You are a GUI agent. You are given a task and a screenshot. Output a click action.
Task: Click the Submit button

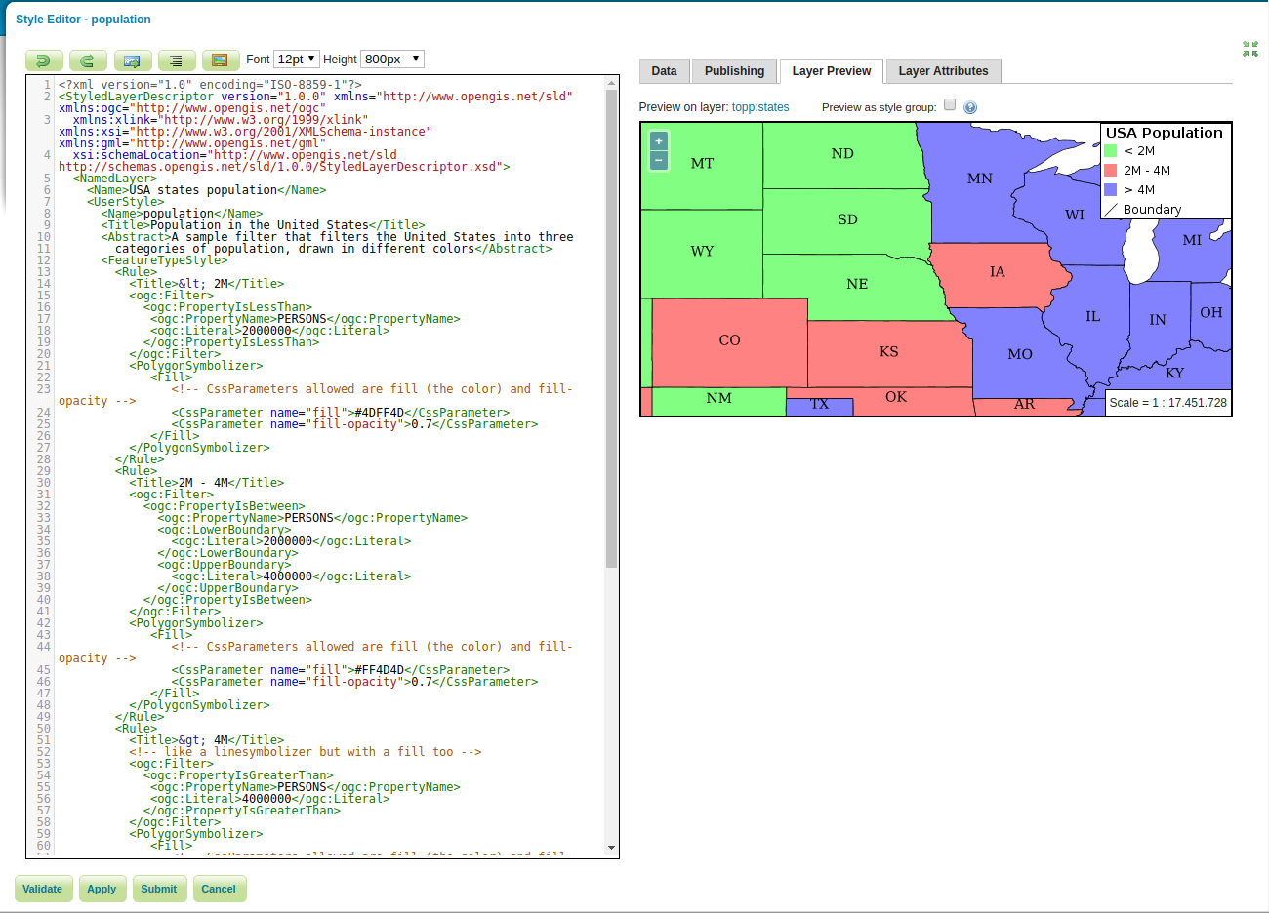pyautogui.click(x=159, y=889)
